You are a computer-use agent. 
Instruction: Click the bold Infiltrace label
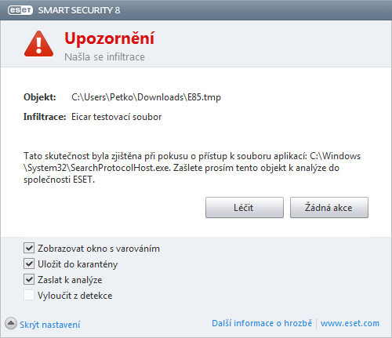(x=45, y=117)
